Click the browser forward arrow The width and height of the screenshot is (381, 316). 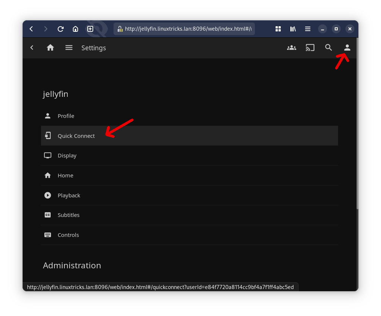pyautogui.click(x=45, y=29)
